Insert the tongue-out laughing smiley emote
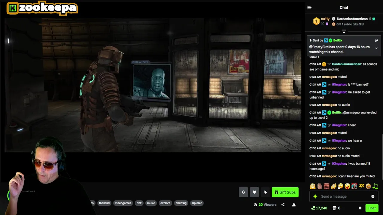 347,186
